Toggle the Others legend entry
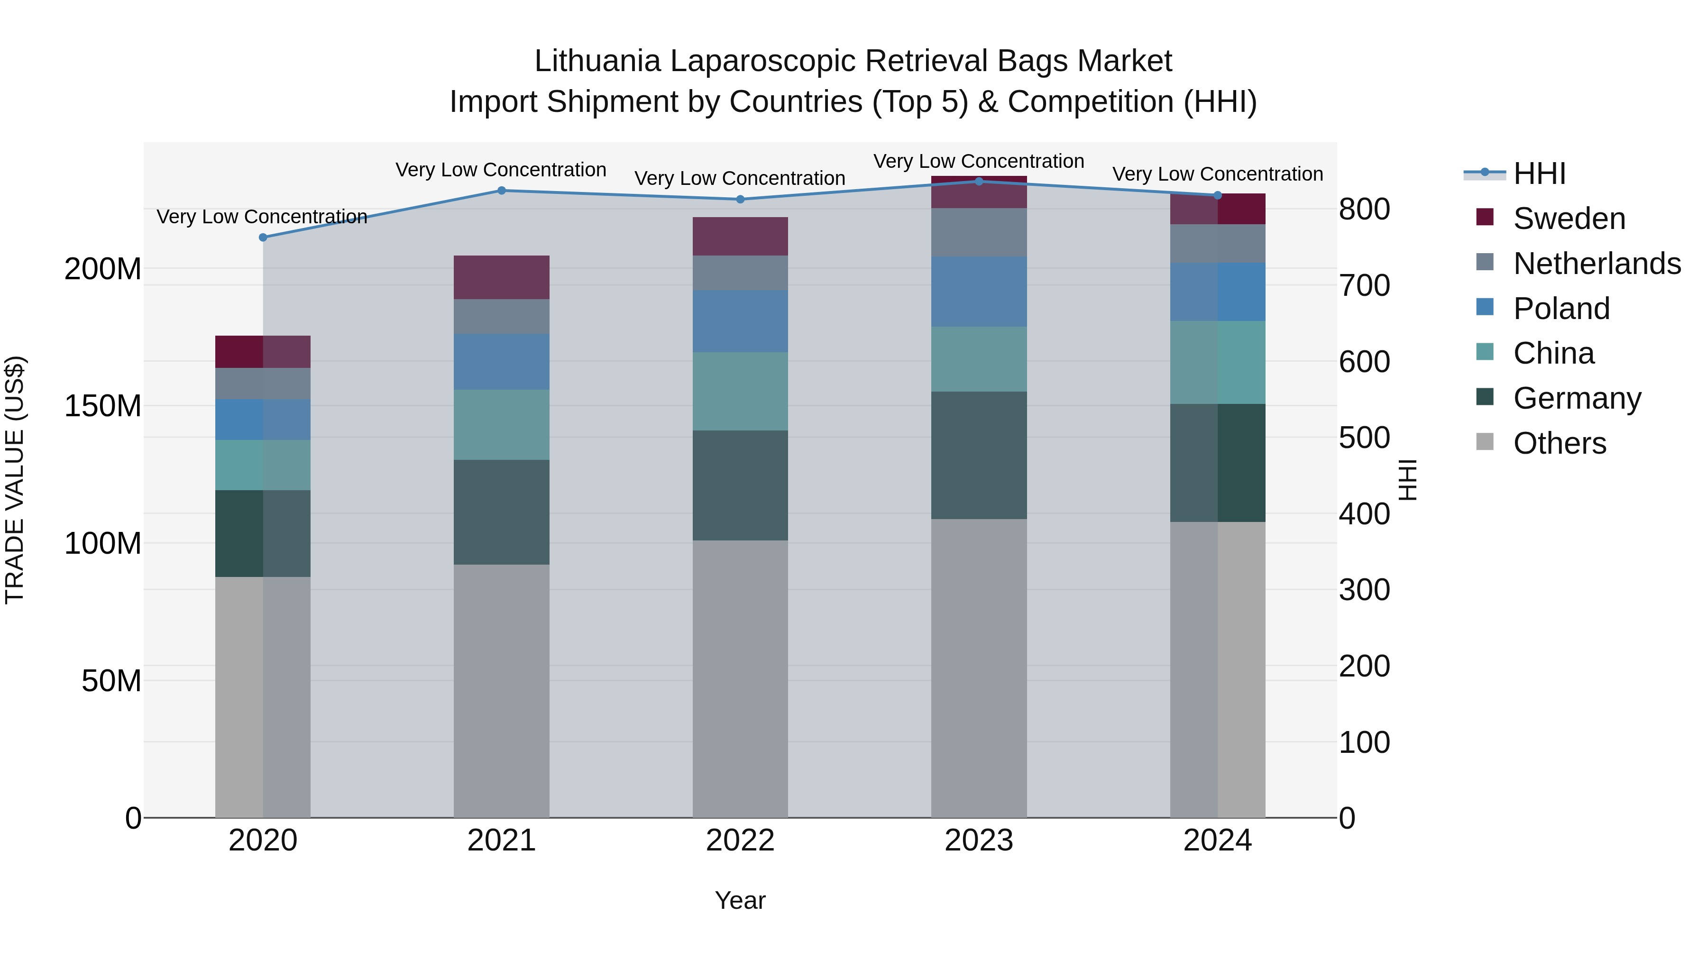 coord(1542,443)
